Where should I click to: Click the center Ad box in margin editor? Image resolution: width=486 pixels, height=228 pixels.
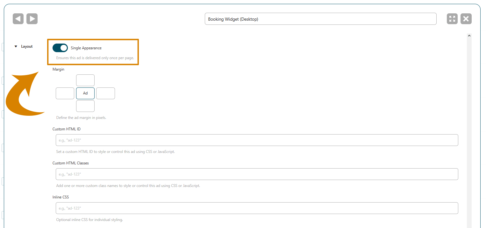(x=85, y=93)
